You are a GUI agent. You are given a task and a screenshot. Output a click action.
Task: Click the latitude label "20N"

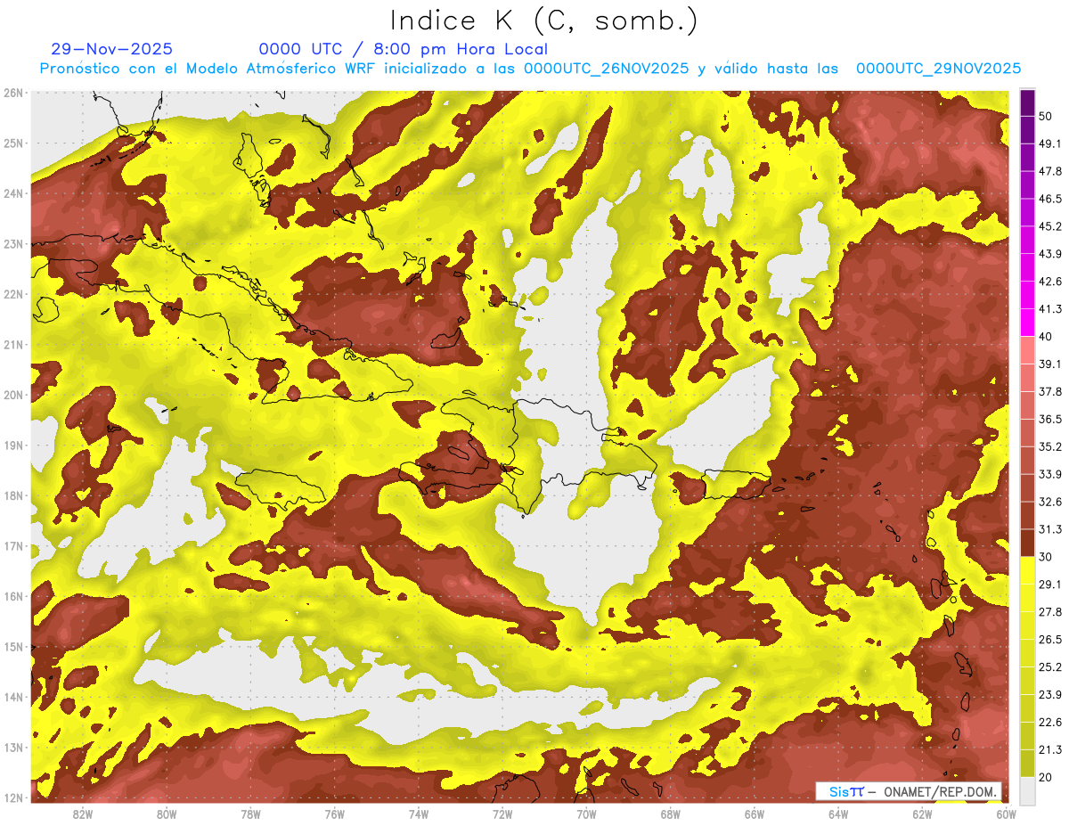[x=13, y=395]
